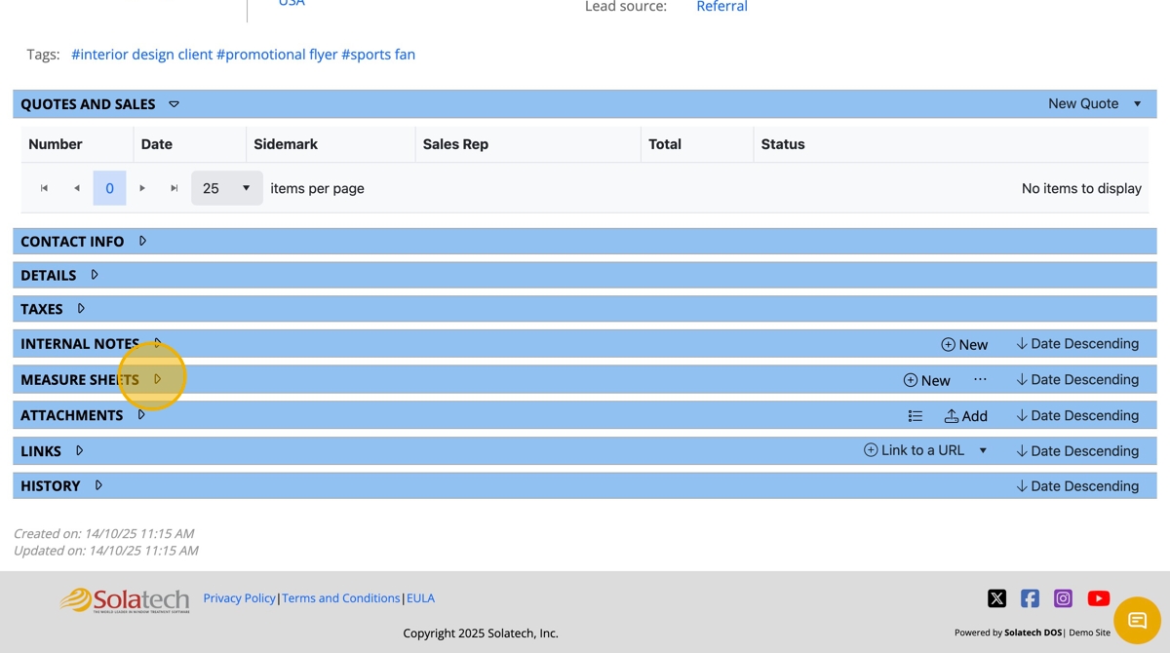Click Link to a URL
The height and width of the screenshot is (653, 1170).
pyautogui.click(x=914, y=450)
